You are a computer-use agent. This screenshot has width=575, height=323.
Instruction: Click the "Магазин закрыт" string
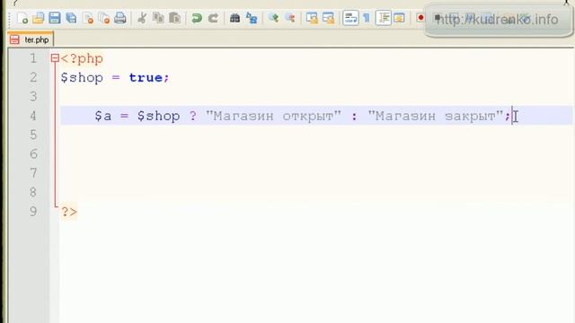[x=436, y=116]
